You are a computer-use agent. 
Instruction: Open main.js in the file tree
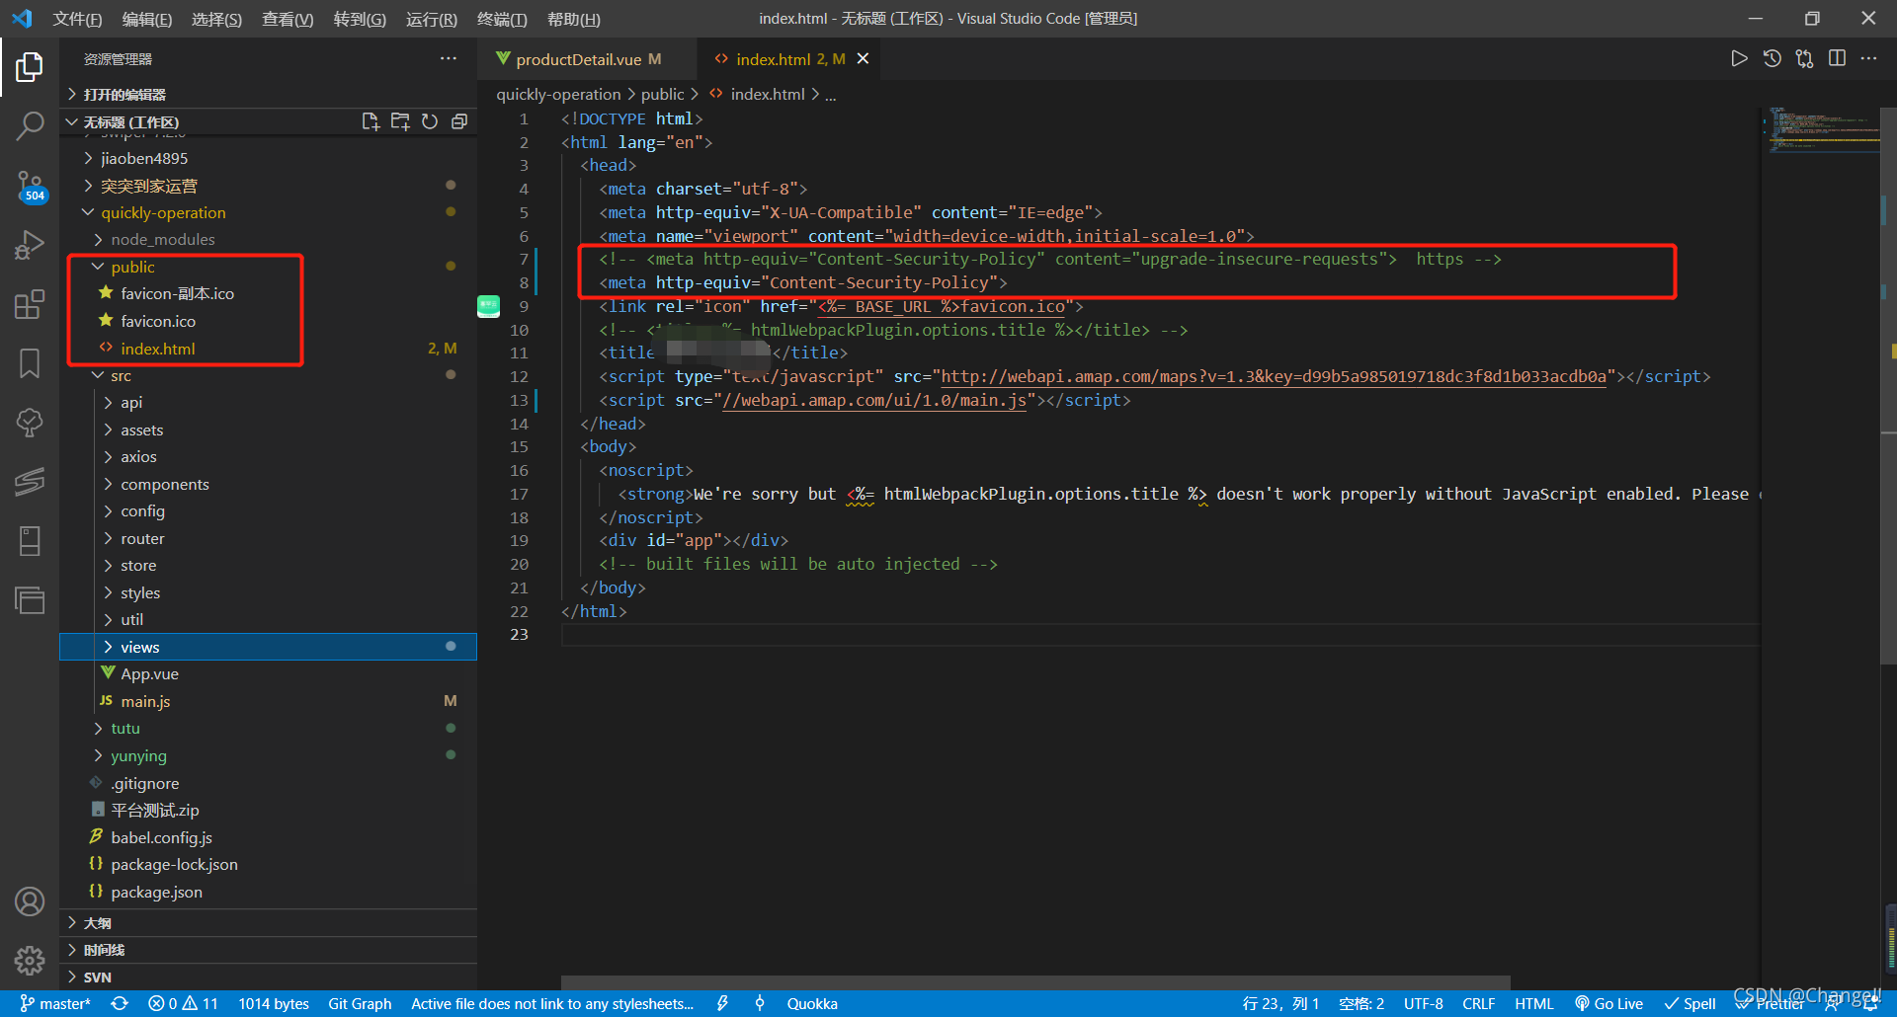click(268, 701)
